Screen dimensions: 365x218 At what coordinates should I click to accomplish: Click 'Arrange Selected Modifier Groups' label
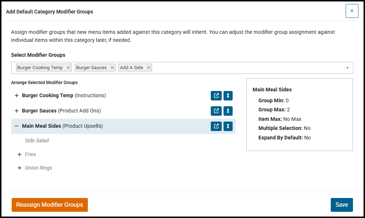coord(44,83)
